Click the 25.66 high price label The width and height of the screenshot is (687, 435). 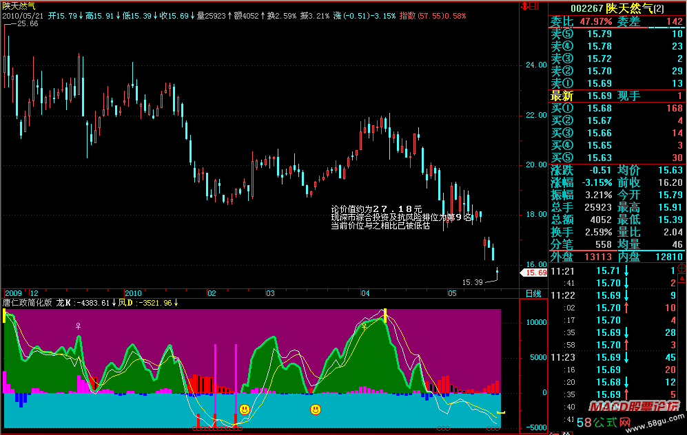[28, 23]
